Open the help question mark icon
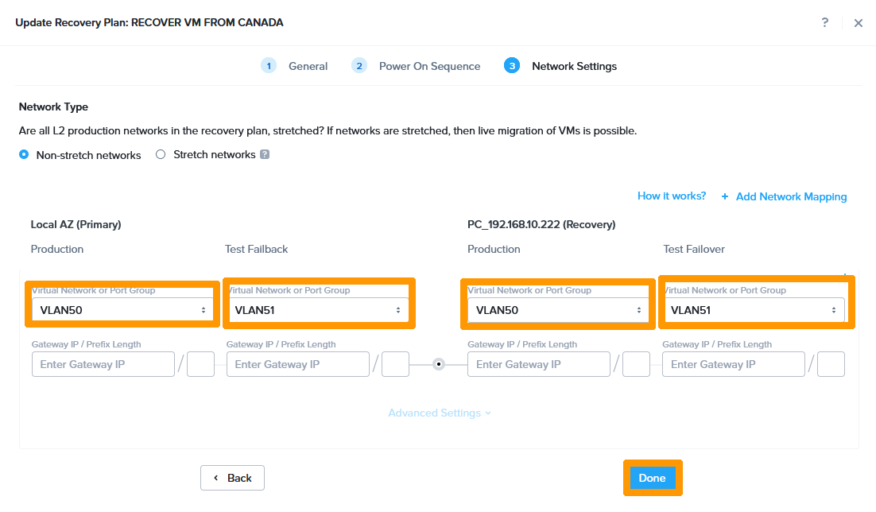The image size is (876, 512). pos(825,22)
